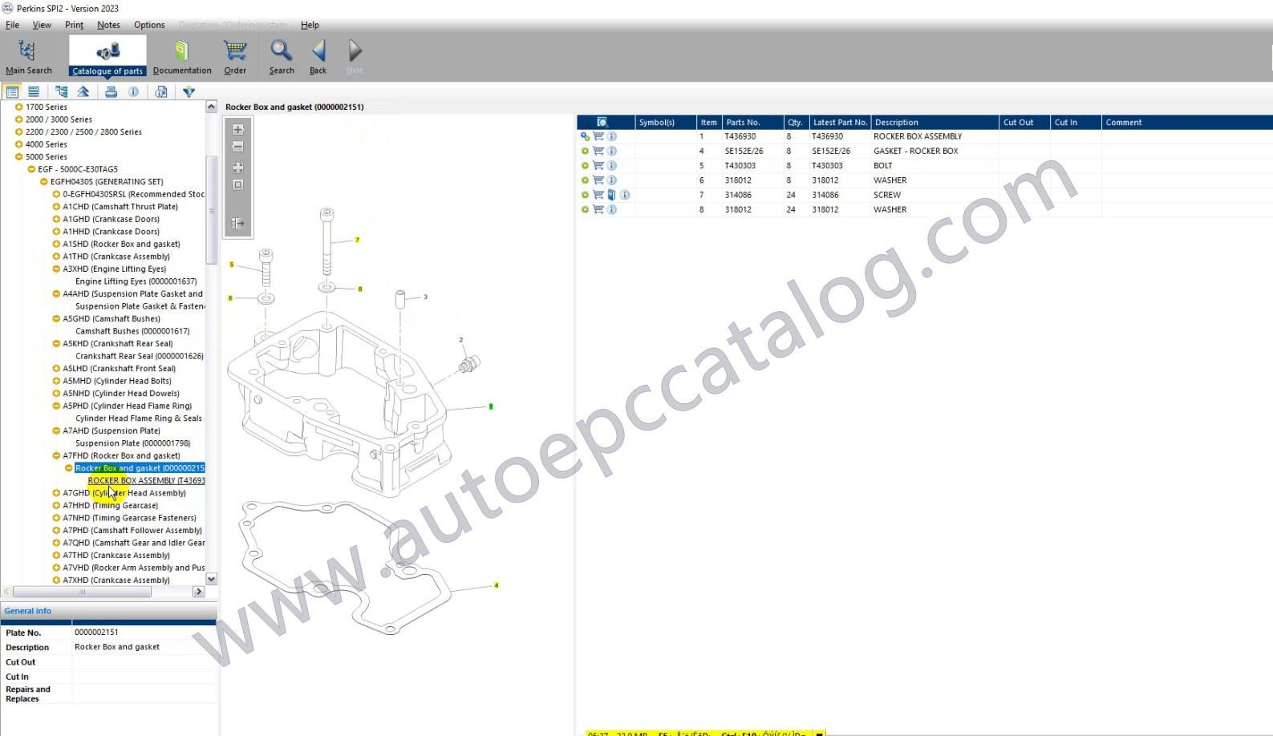Expand the 1700 Series node
1273x736 pixels.
pyautogui.click(x=18, y=107)
